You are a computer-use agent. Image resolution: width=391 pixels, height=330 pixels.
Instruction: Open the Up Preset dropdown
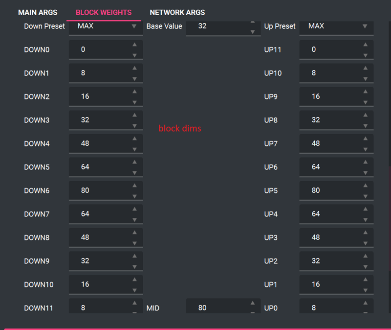(x=336, y=27)
